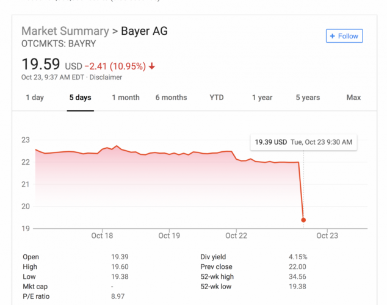
Task: Select the 5 days tab
Action: 80,98
